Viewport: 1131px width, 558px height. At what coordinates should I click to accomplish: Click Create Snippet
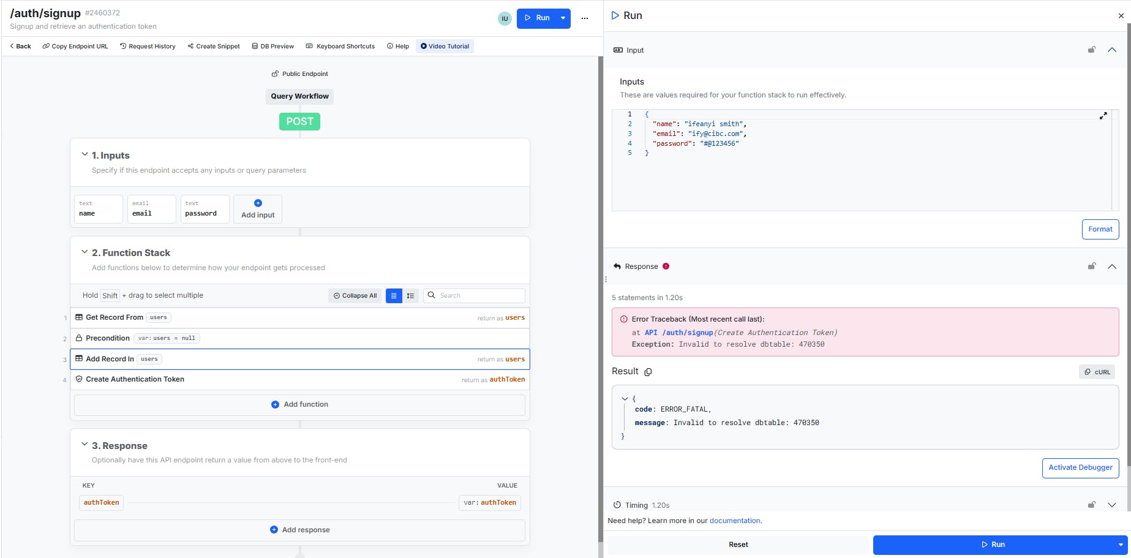[x=214, y=46]
